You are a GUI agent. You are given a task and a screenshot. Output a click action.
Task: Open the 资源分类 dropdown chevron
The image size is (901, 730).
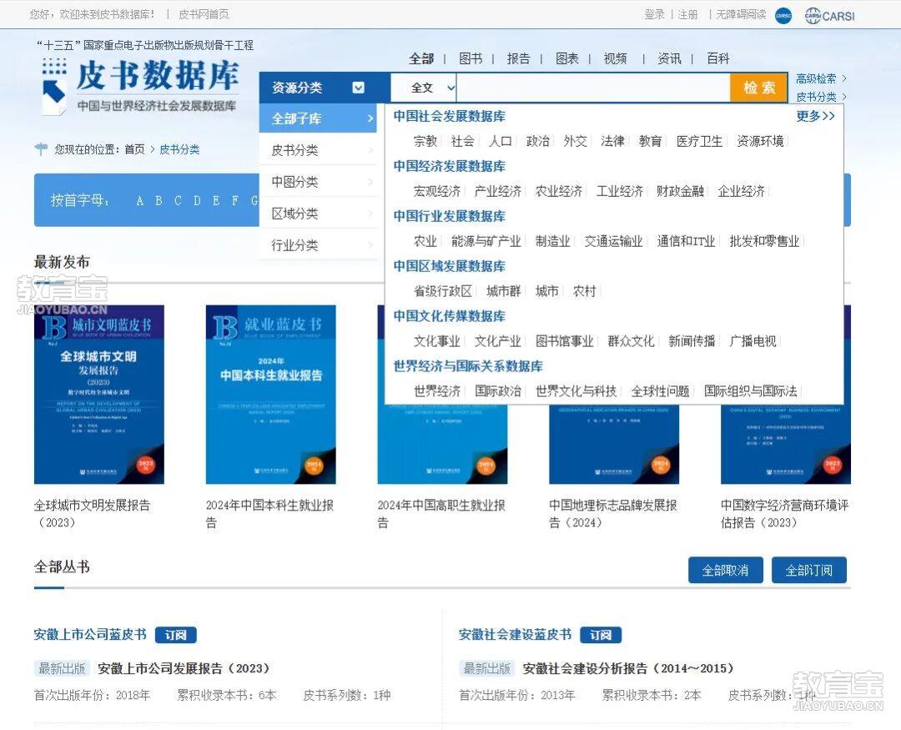pyautogui.click(x=359, y=87)
